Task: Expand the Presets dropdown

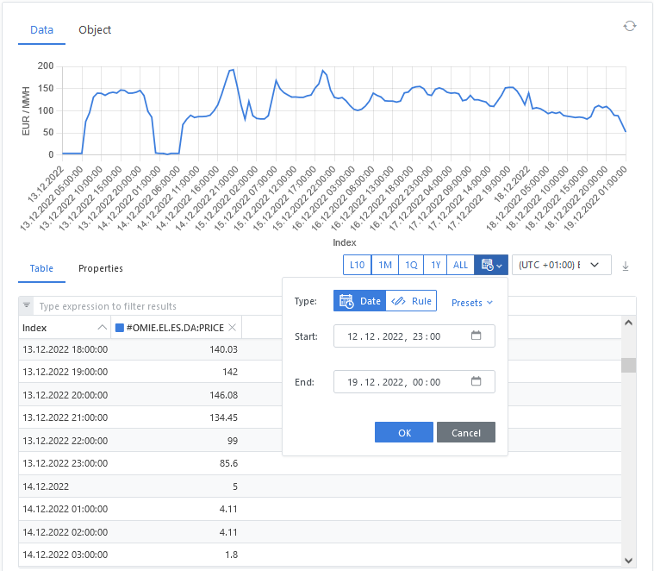Action: click(x=472, y=303)
